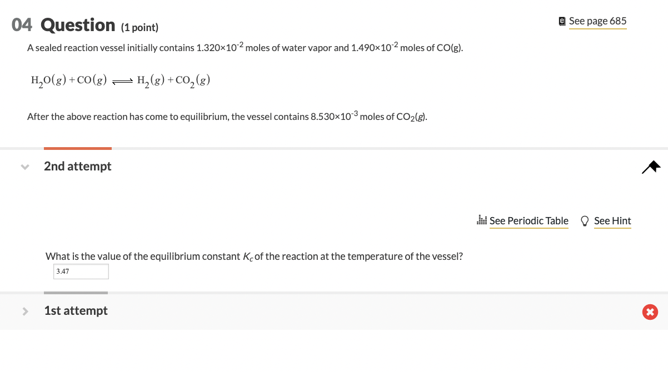Click the black bookmark pin icon
668x372 pixels.
pos(650,167)
